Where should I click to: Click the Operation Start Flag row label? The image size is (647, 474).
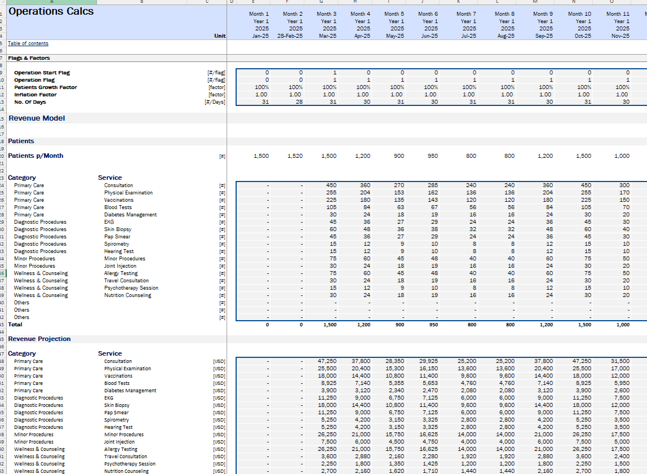[42, 73]
